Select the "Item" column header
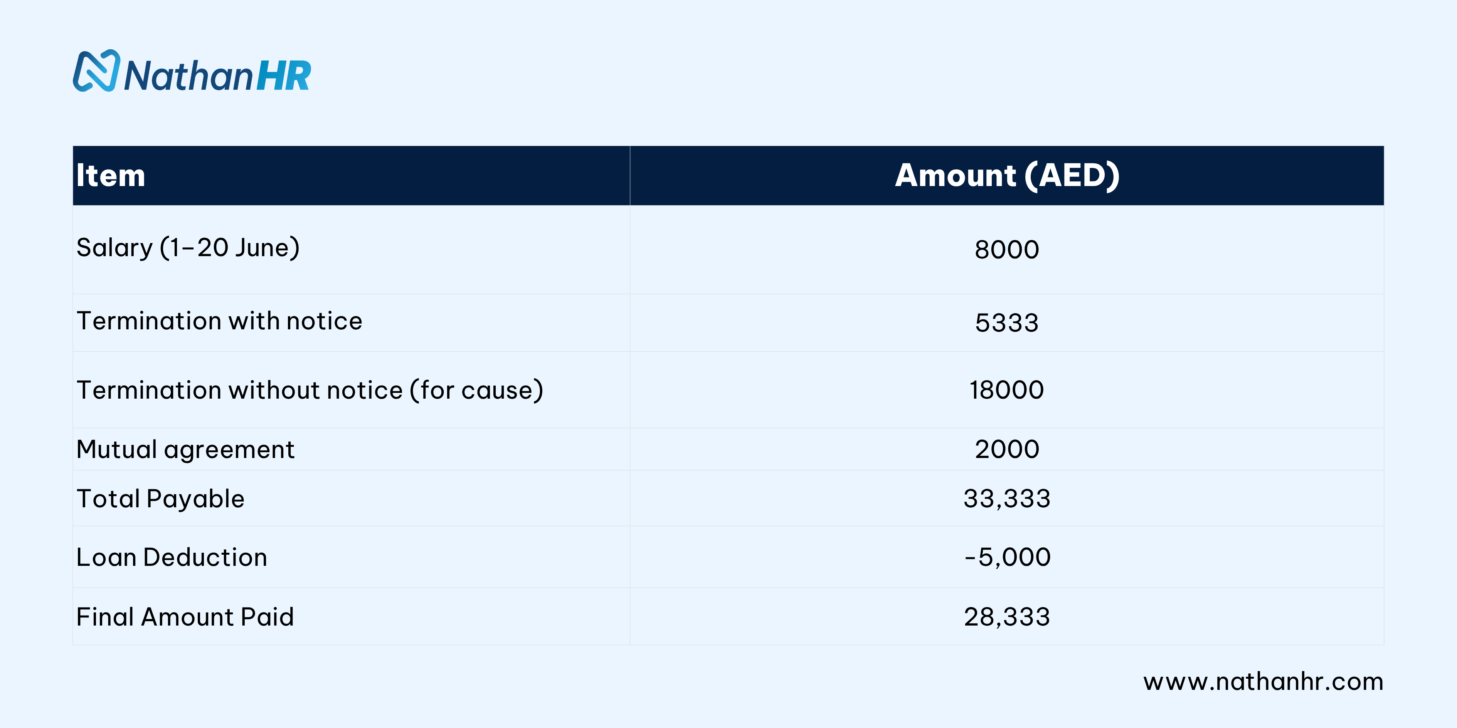Screen dimensions: 1457x728 (111, 175)
